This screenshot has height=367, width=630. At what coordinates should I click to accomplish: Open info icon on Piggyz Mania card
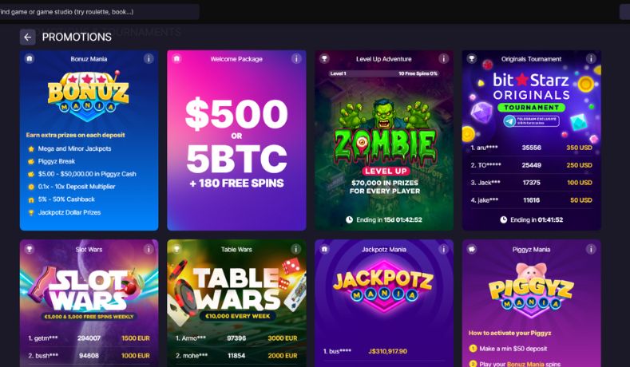591,249
